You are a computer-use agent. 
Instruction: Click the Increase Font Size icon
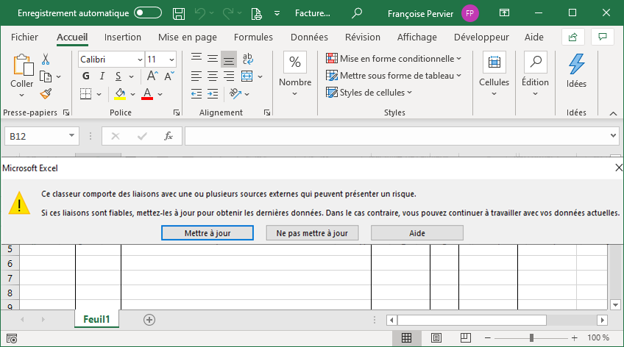click(x=152, y=76)
